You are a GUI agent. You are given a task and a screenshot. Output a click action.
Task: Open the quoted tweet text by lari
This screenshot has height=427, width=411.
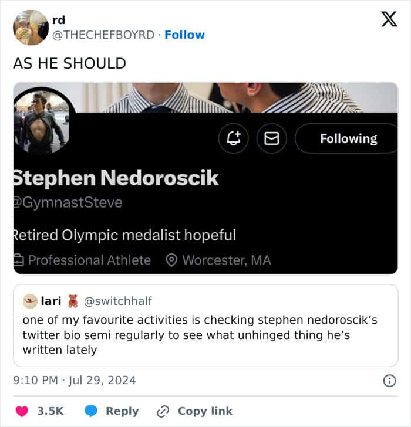click(x=200, y=335)
